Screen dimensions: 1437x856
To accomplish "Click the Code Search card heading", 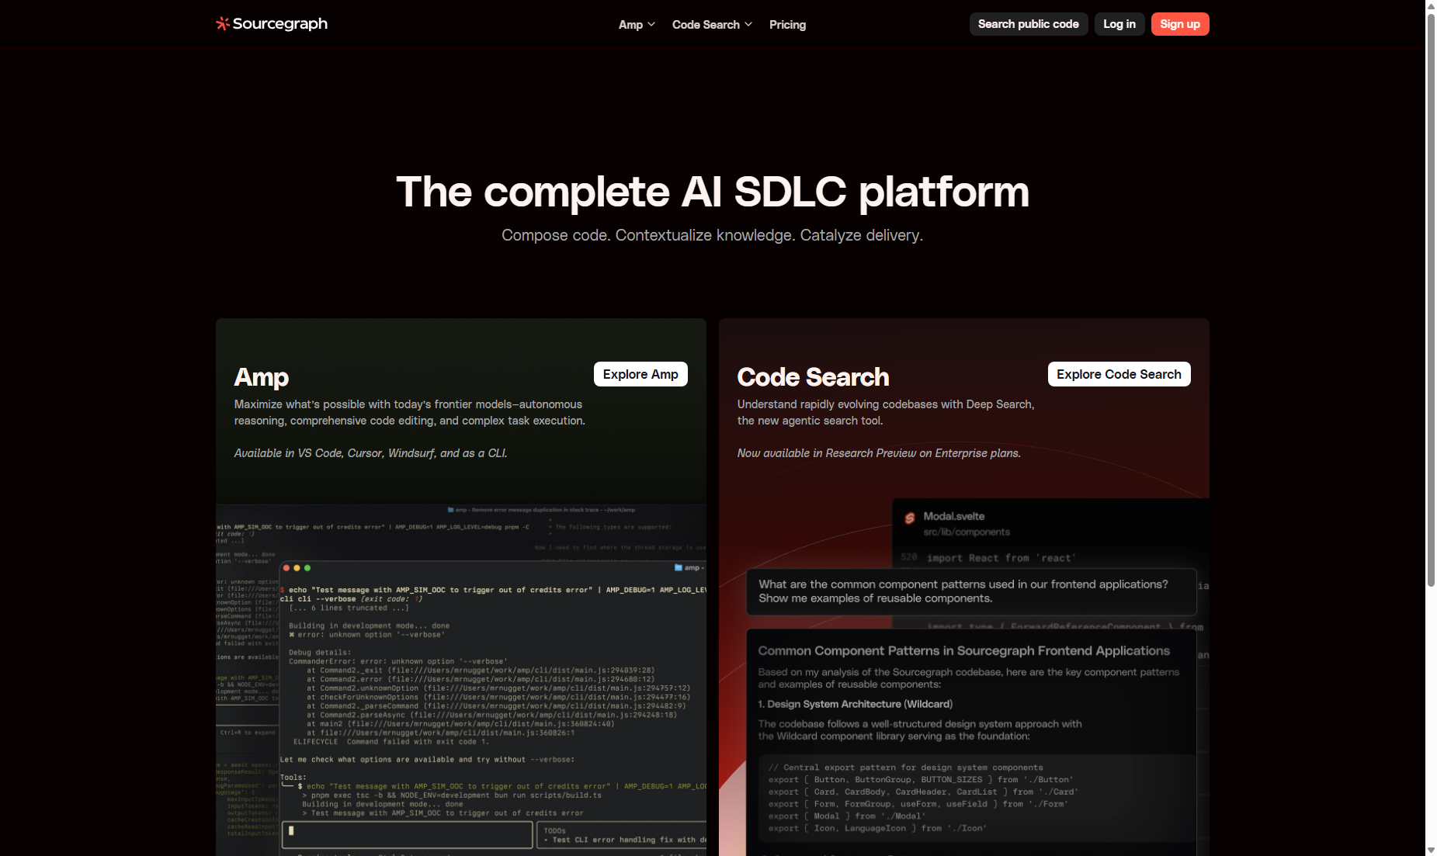I will [813, 377].
